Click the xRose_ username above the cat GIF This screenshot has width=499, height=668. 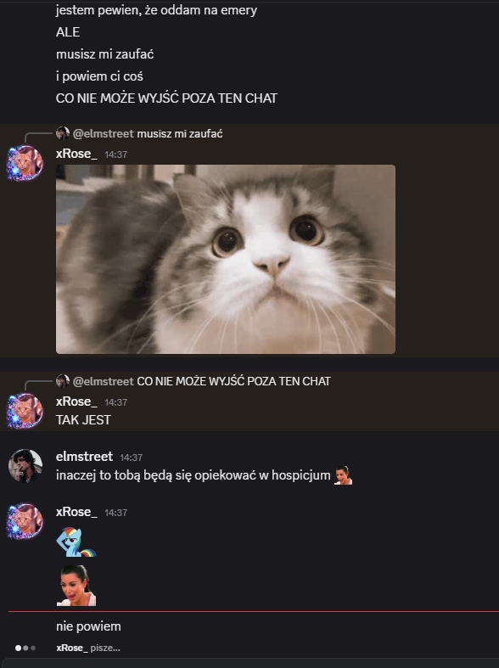(x=76, y=154)
